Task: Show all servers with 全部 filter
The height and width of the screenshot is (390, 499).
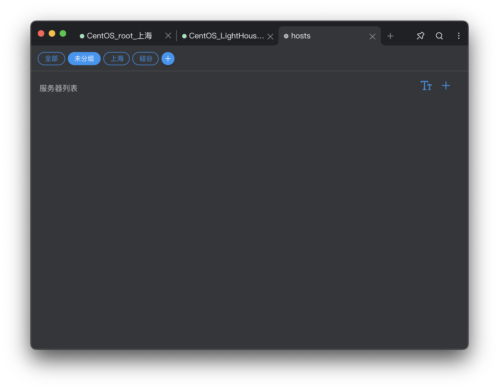Action: (x=51, y=59)
